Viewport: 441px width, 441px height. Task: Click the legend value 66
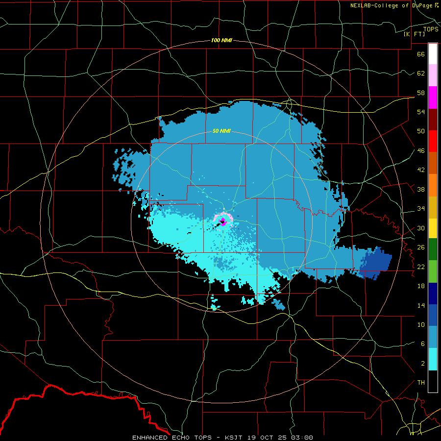[x=421, y=54]
